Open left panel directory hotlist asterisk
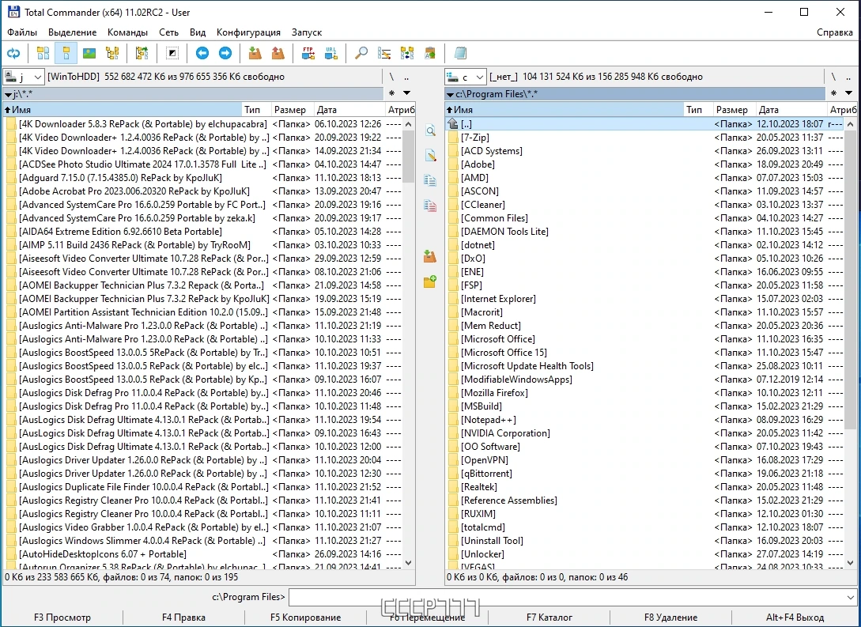The width and height of the screenshot is (861, 627). [391, 93]
